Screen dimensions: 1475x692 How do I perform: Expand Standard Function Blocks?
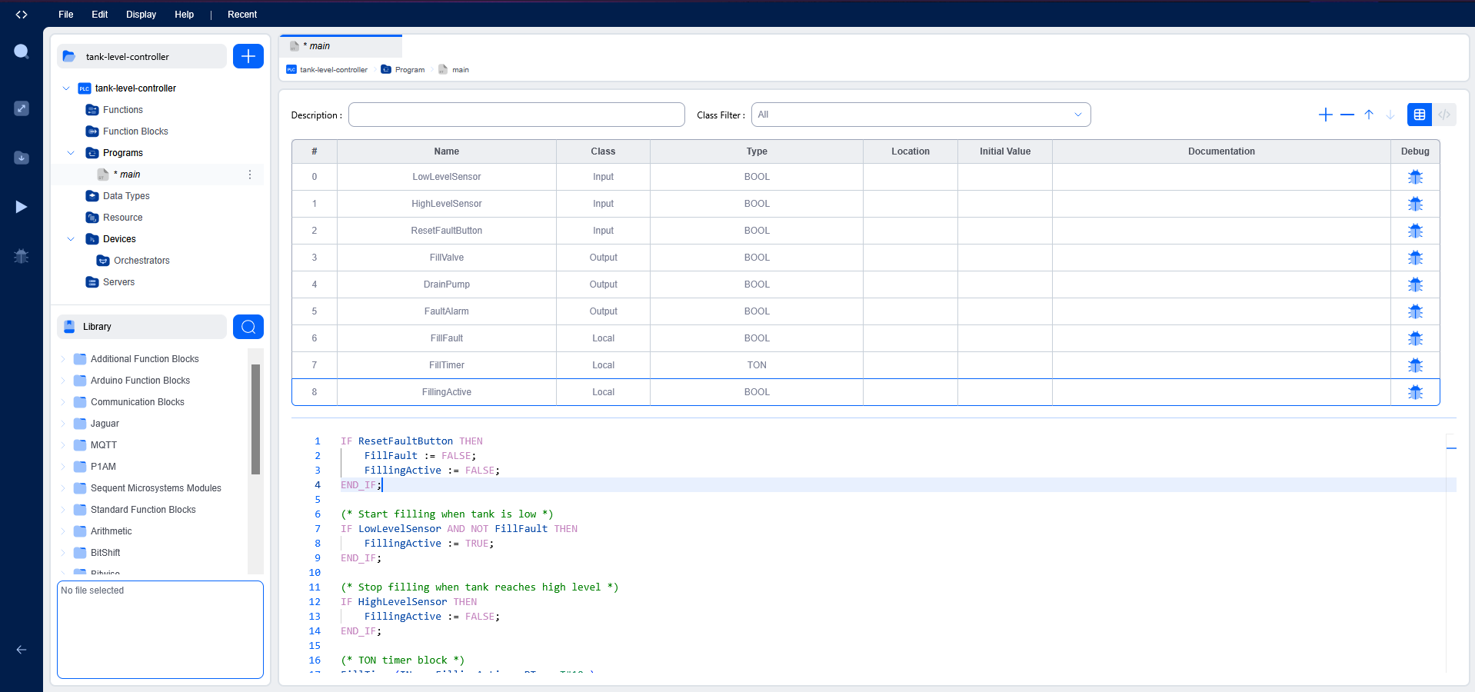click(63, 510)
